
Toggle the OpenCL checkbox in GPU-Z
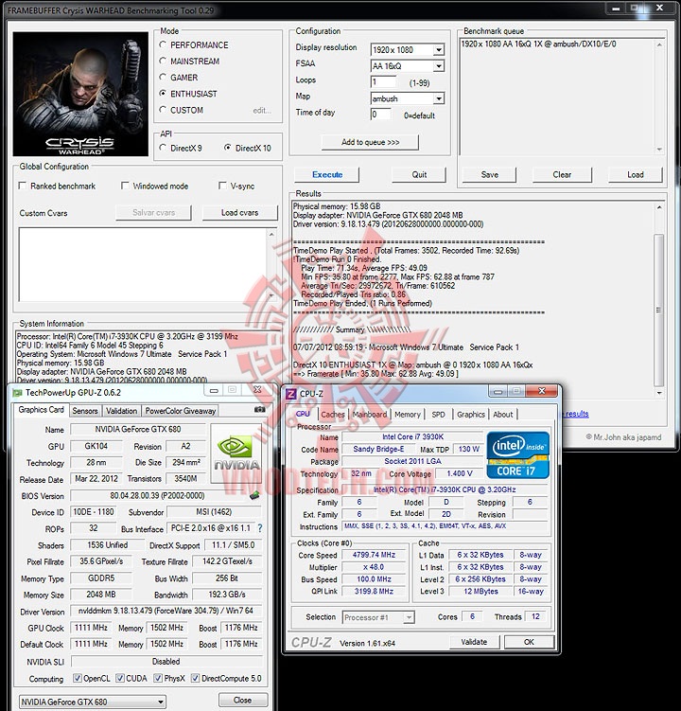[78, 678]
